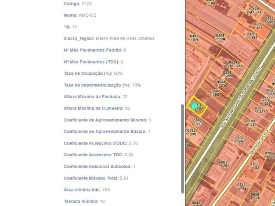This screenshot has height=206, width=275.
Task: Click lot 0533 nº 238 on map
Action: point(221,84)
